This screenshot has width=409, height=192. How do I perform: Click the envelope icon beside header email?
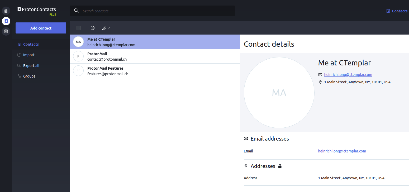tap(320, 75)
